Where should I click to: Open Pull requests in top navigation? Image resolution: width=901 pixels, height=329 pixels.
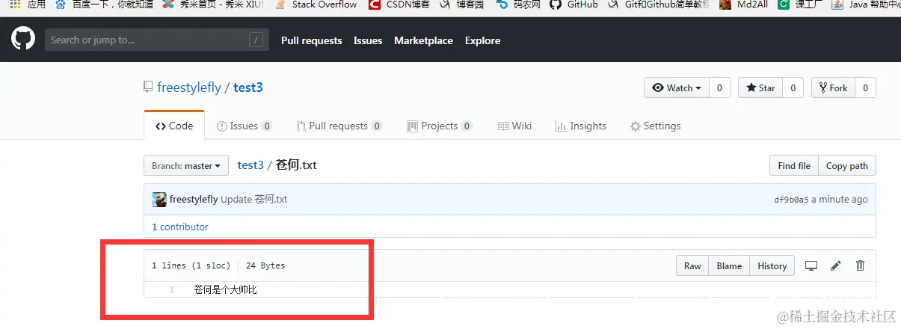point(312,40)
